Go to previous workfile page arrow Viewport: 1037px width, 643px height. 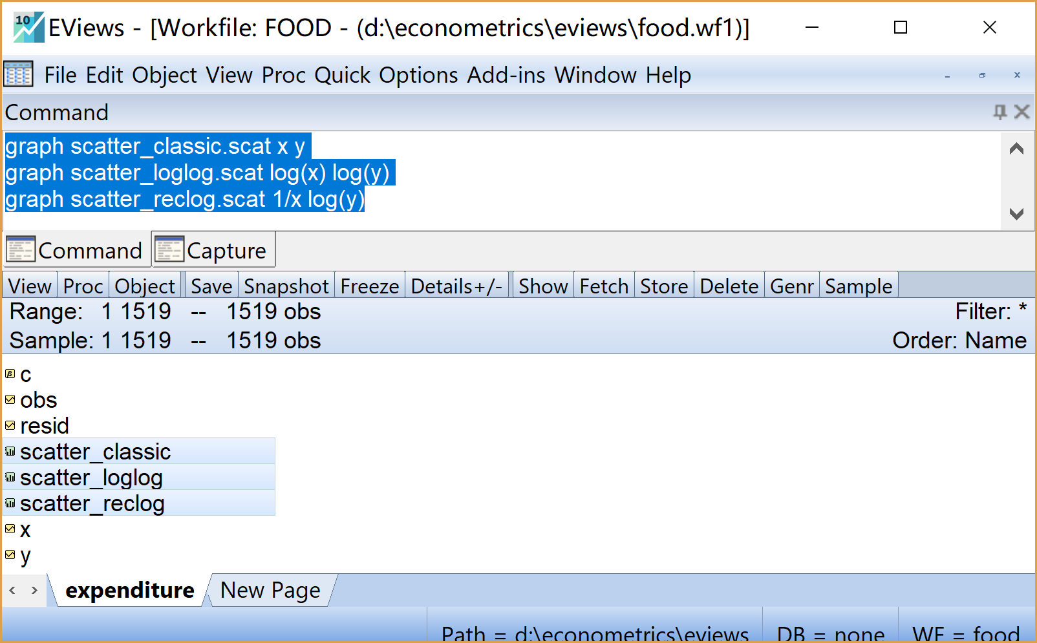12,590
